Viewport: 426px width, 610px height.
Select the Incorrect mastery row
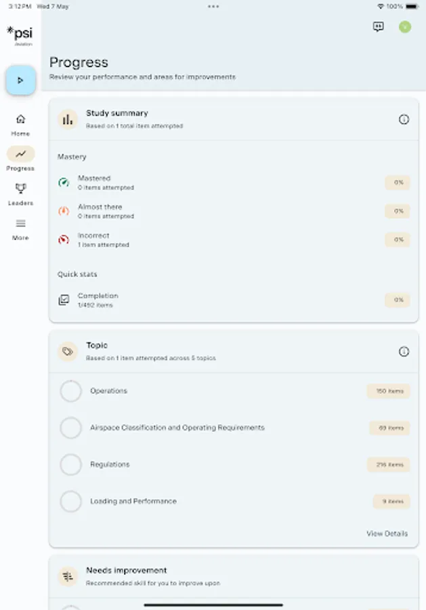(x=234, y=239)
